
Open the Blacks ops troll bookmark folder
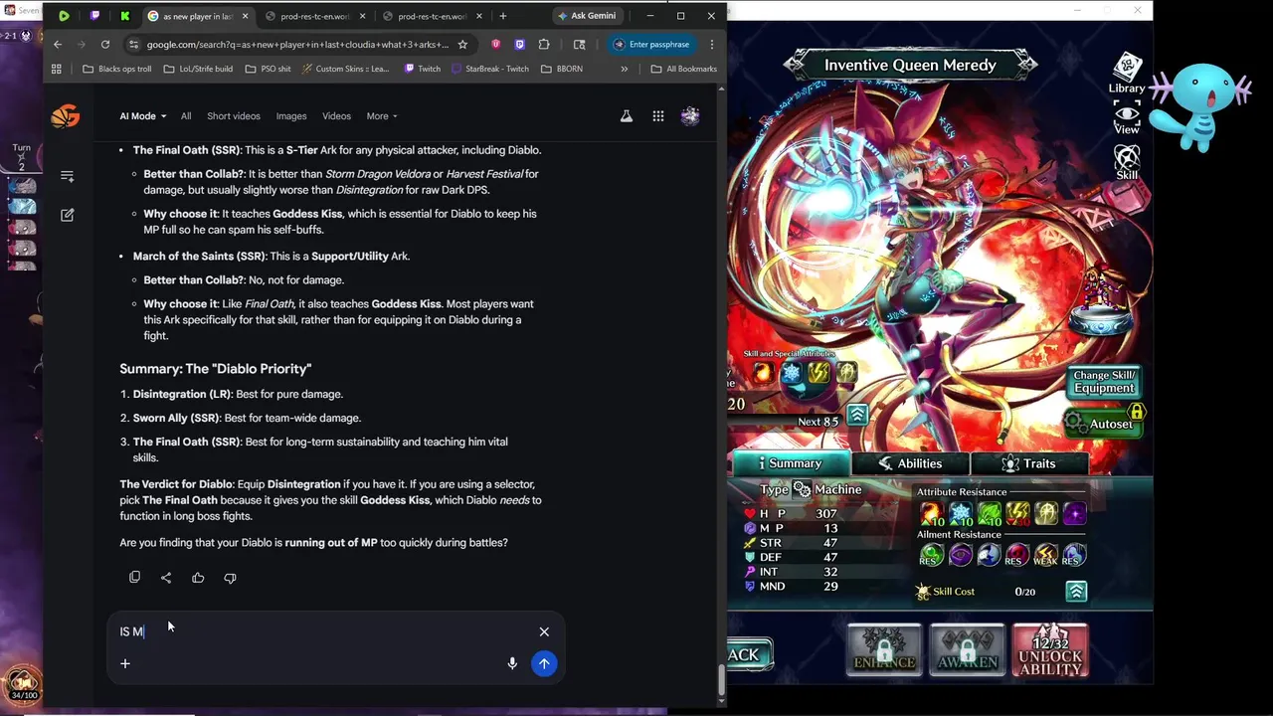(x=117, y=69)
